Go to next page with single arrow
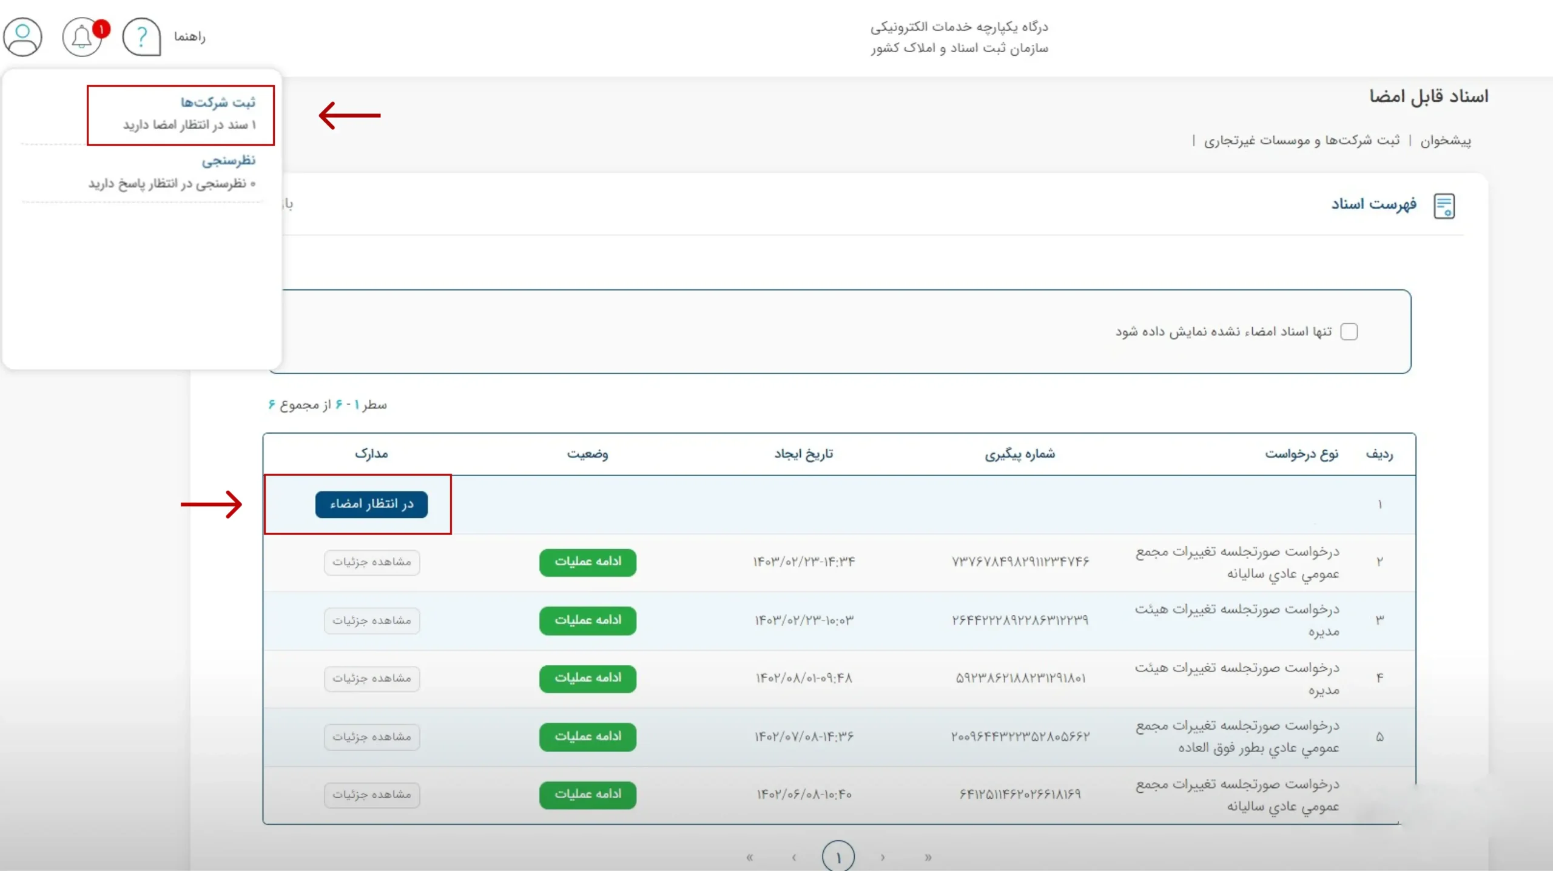This screenshot has height=871, width=1553. tap(794, 857)
